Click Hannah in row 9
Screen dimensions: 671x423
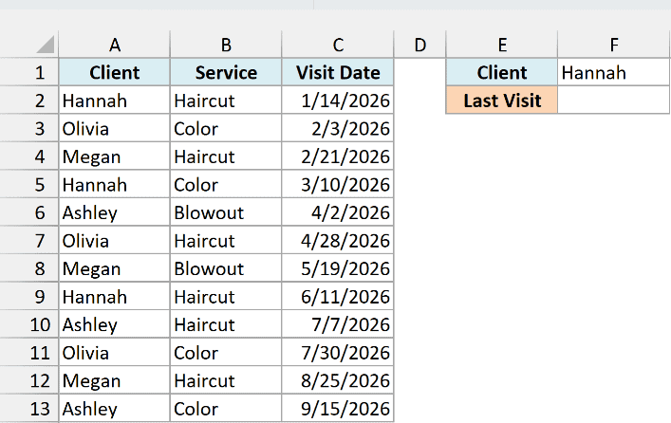[114, 297]
